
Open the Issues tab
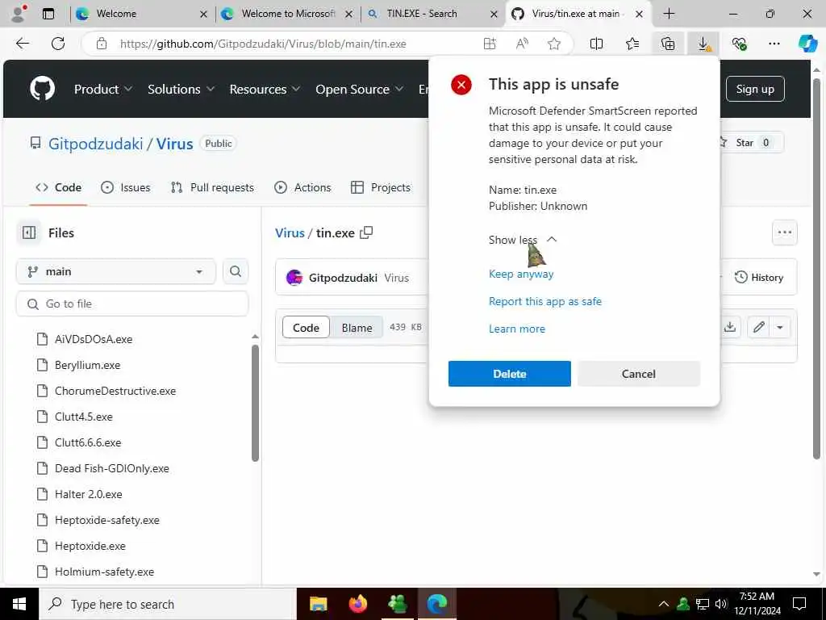(125, 187)
